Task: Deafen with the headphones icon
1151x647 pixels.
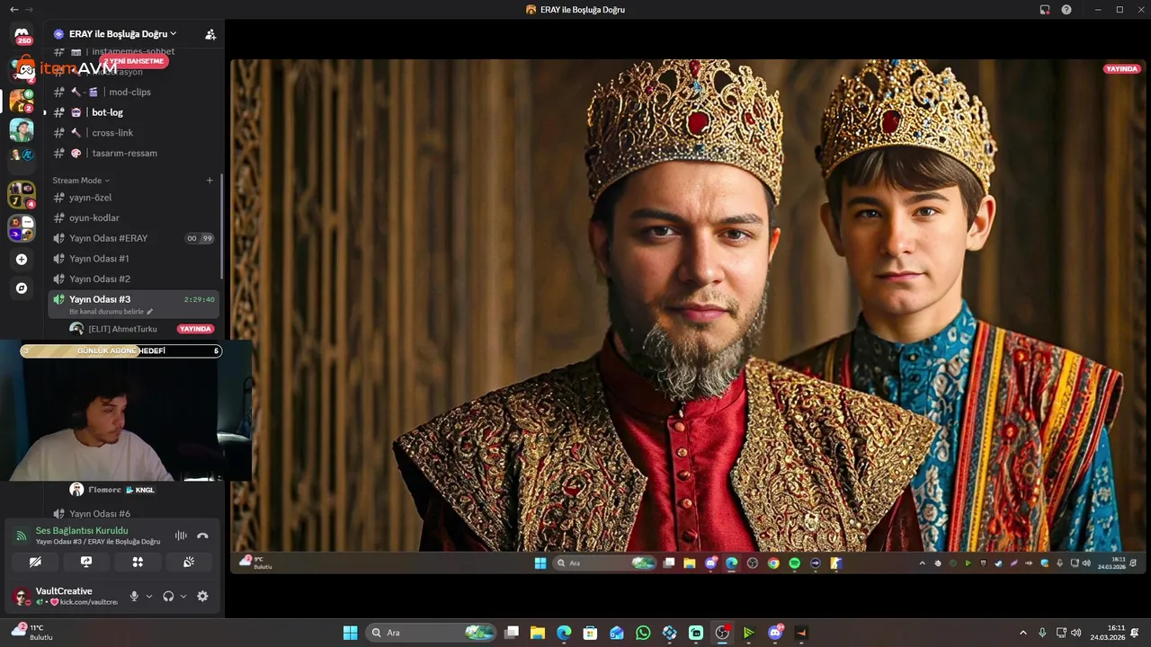Action: coord(168,596)
